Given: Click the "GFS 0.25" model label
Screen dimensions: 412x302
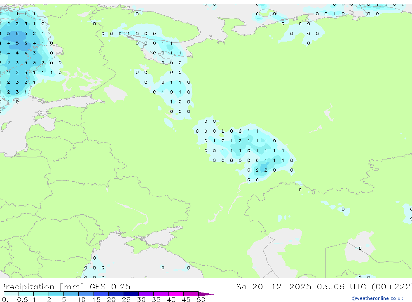Looking at the screenshot, I should [110, 286].
